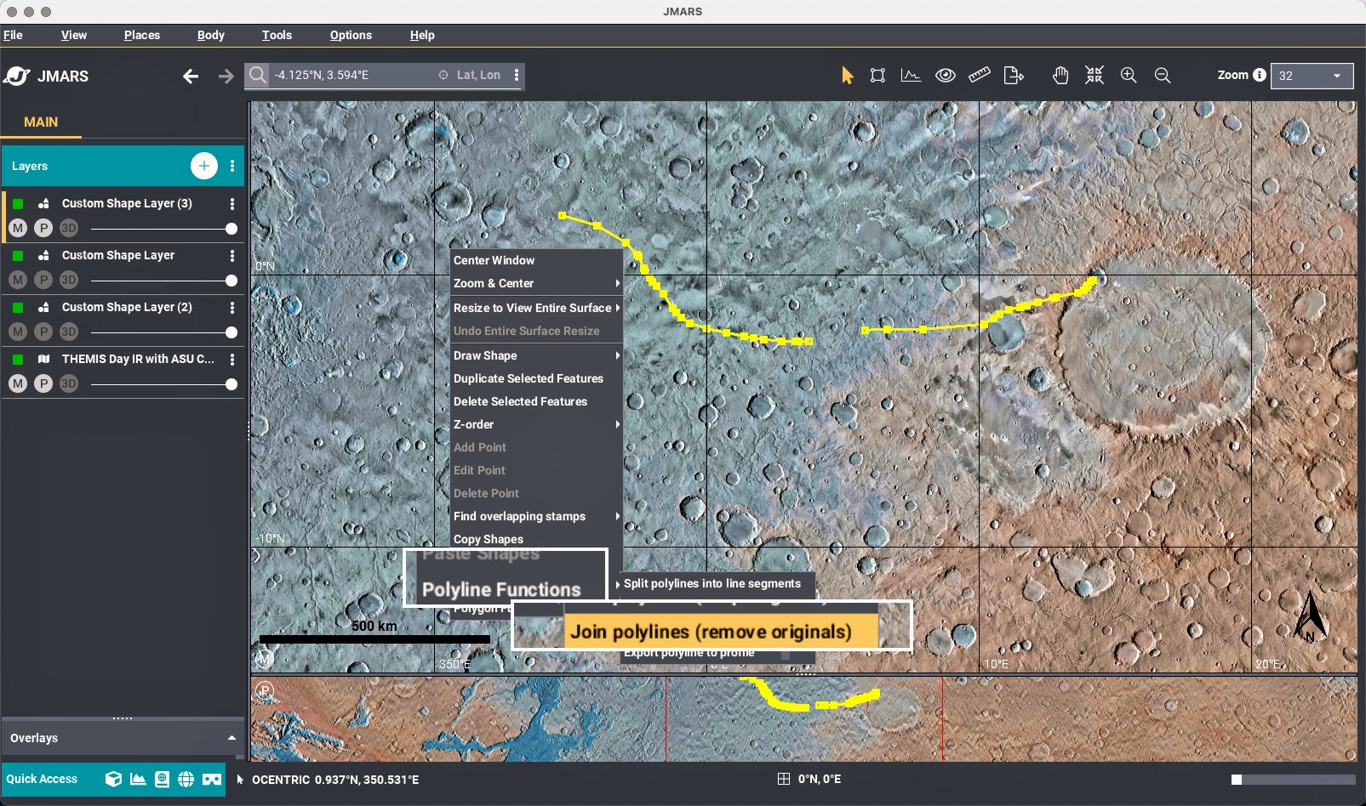Viewport: 1366px width, 806px height.
Task: Switch to the MAIN tab
Action: (x=41, y=122)
